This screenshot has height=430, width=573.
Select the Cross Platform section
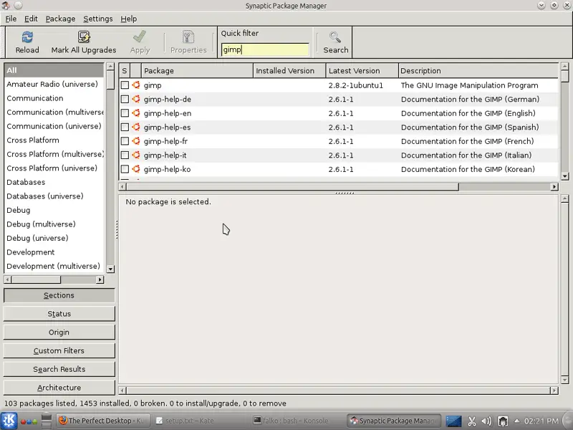coord(54,140)
